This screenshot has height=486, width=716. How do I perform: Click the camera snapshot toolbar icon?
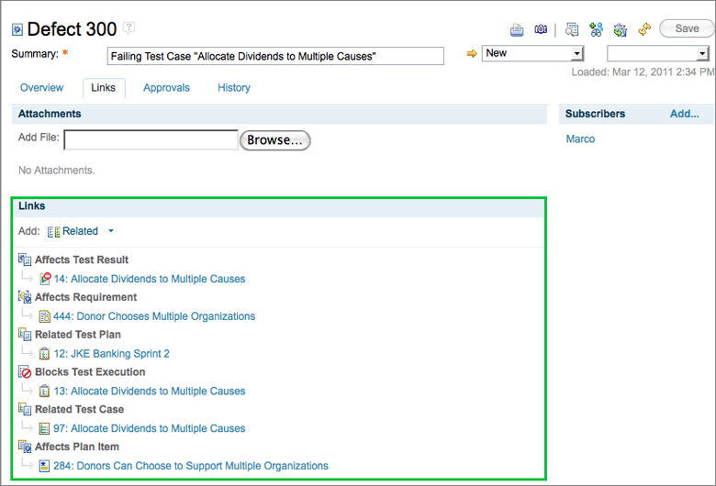pyautogui.click(x=541, y=29)
